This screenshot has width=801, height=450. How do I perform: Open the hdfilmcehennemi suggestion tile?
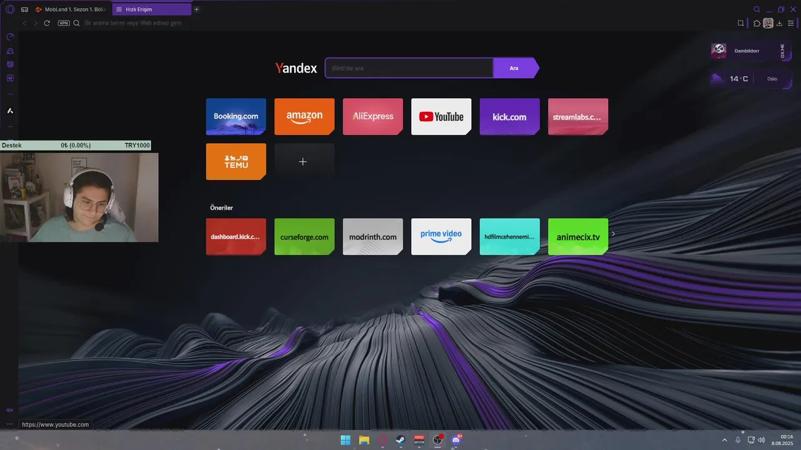[509, 236]
